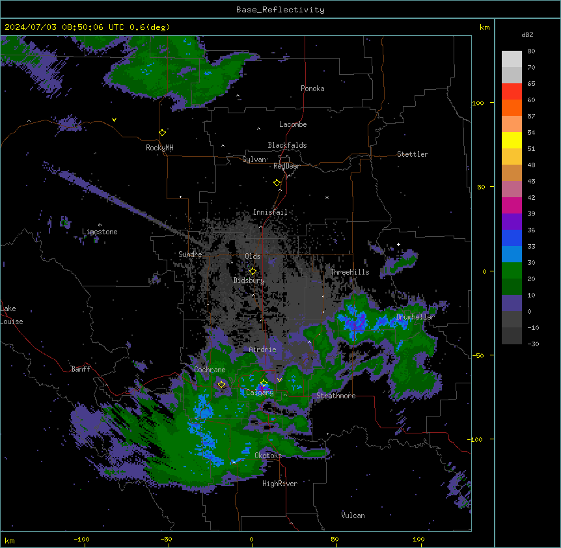Click the red 65 dBZ legend swatch
This screenshot has height=548, width=561.
512,91
